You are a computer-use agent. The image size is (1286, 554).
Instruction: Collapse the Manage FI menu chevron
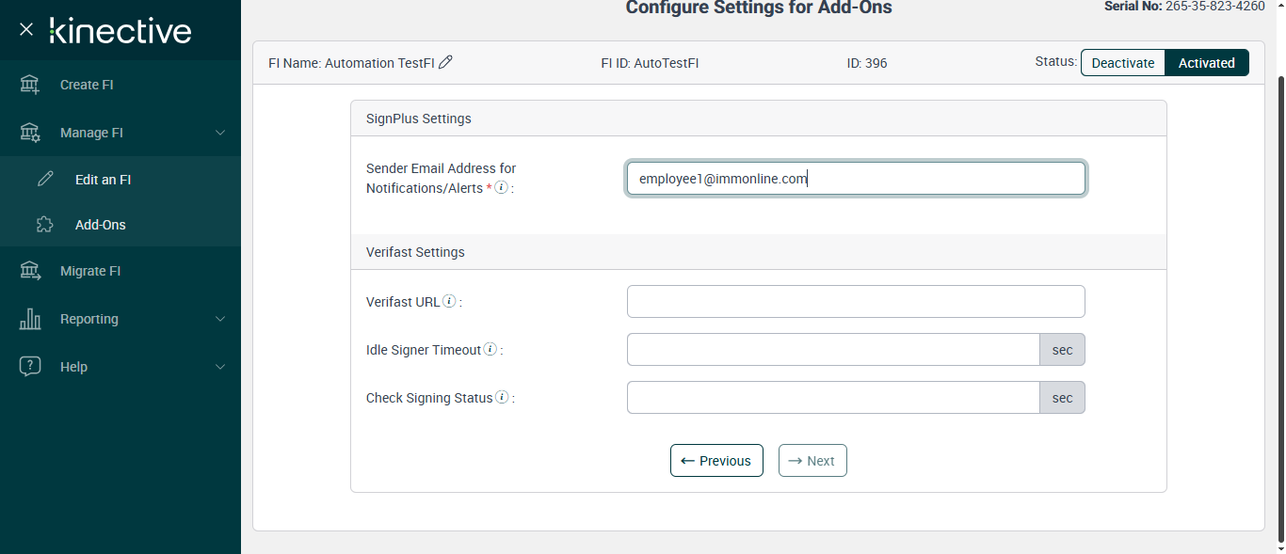[220, 133]
